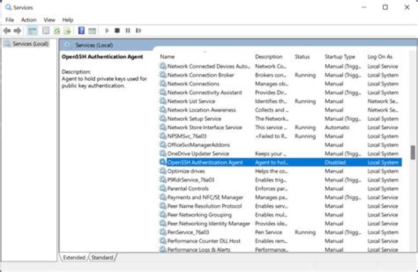Viewport: 418px width, 272px height.
Task: Select Services (Local) in the left tree
Action: pyautogui.click(x=30, y=43)
